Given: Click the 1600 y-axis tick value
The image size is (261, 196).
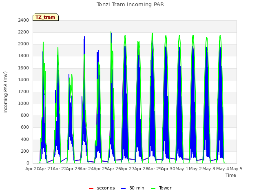Looking at the screenshot, I should [x=24, y=68].
